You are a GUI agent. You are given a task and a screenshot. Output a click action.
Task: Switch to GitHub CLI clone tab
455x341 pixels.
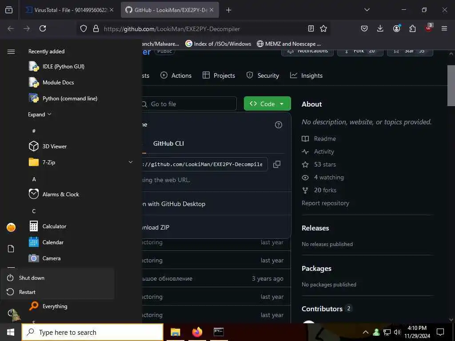click(168, 143)
